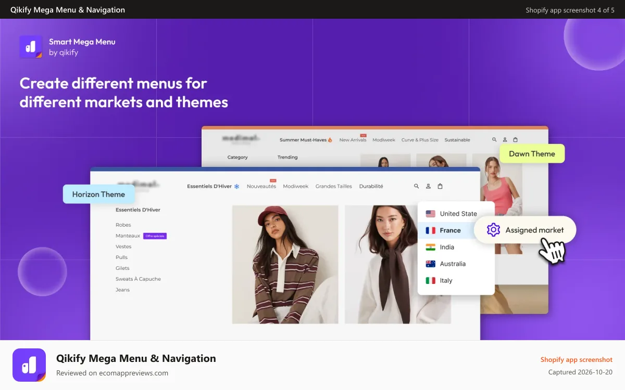The image size is (625, 390).
Task: Open Robes submenu link
Action: [x=123, y=225]
